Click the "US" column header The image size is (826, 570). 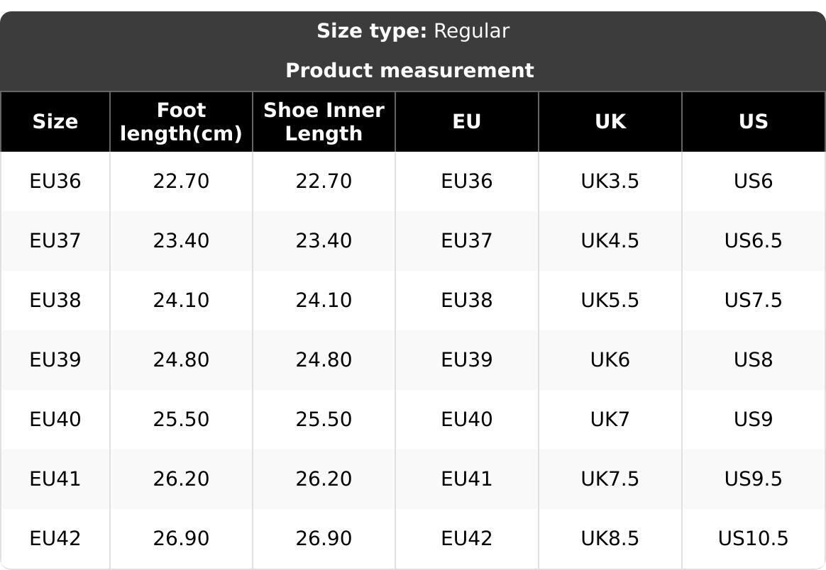[x=753, y=122]
